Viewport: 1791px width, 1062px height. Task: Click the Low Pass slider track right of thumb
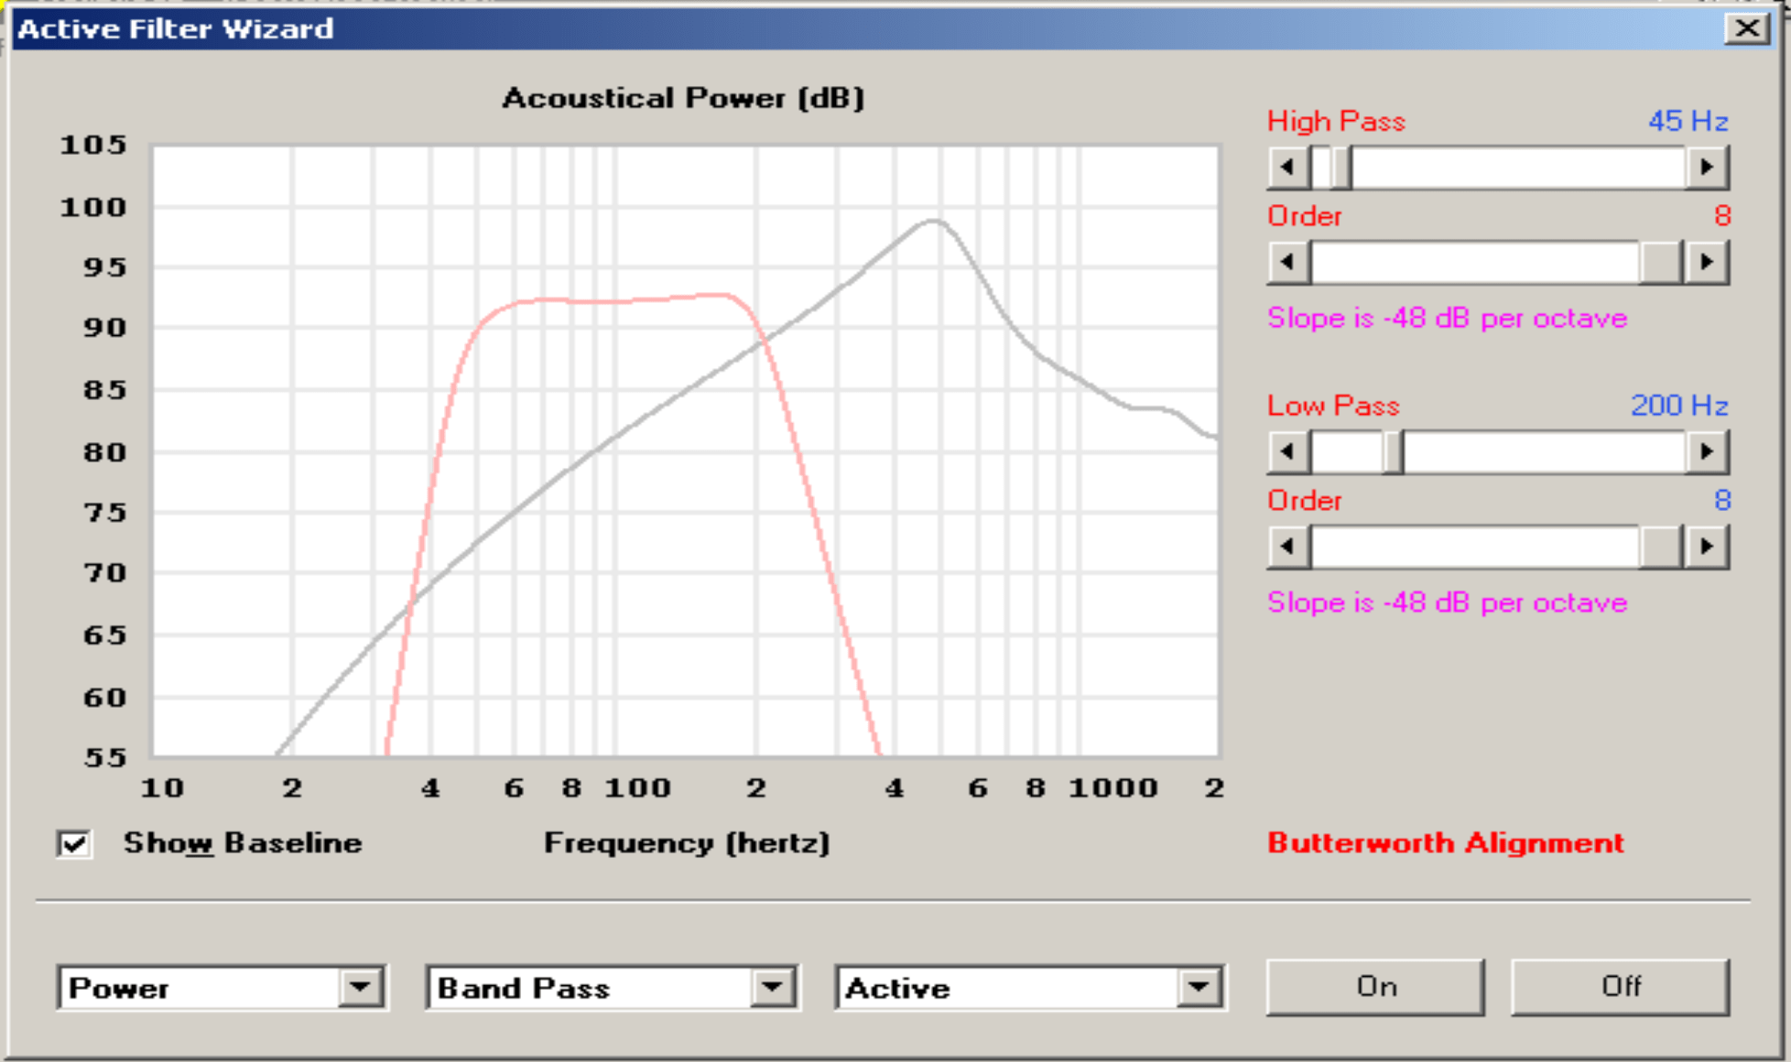click(x=1546, y=452)
